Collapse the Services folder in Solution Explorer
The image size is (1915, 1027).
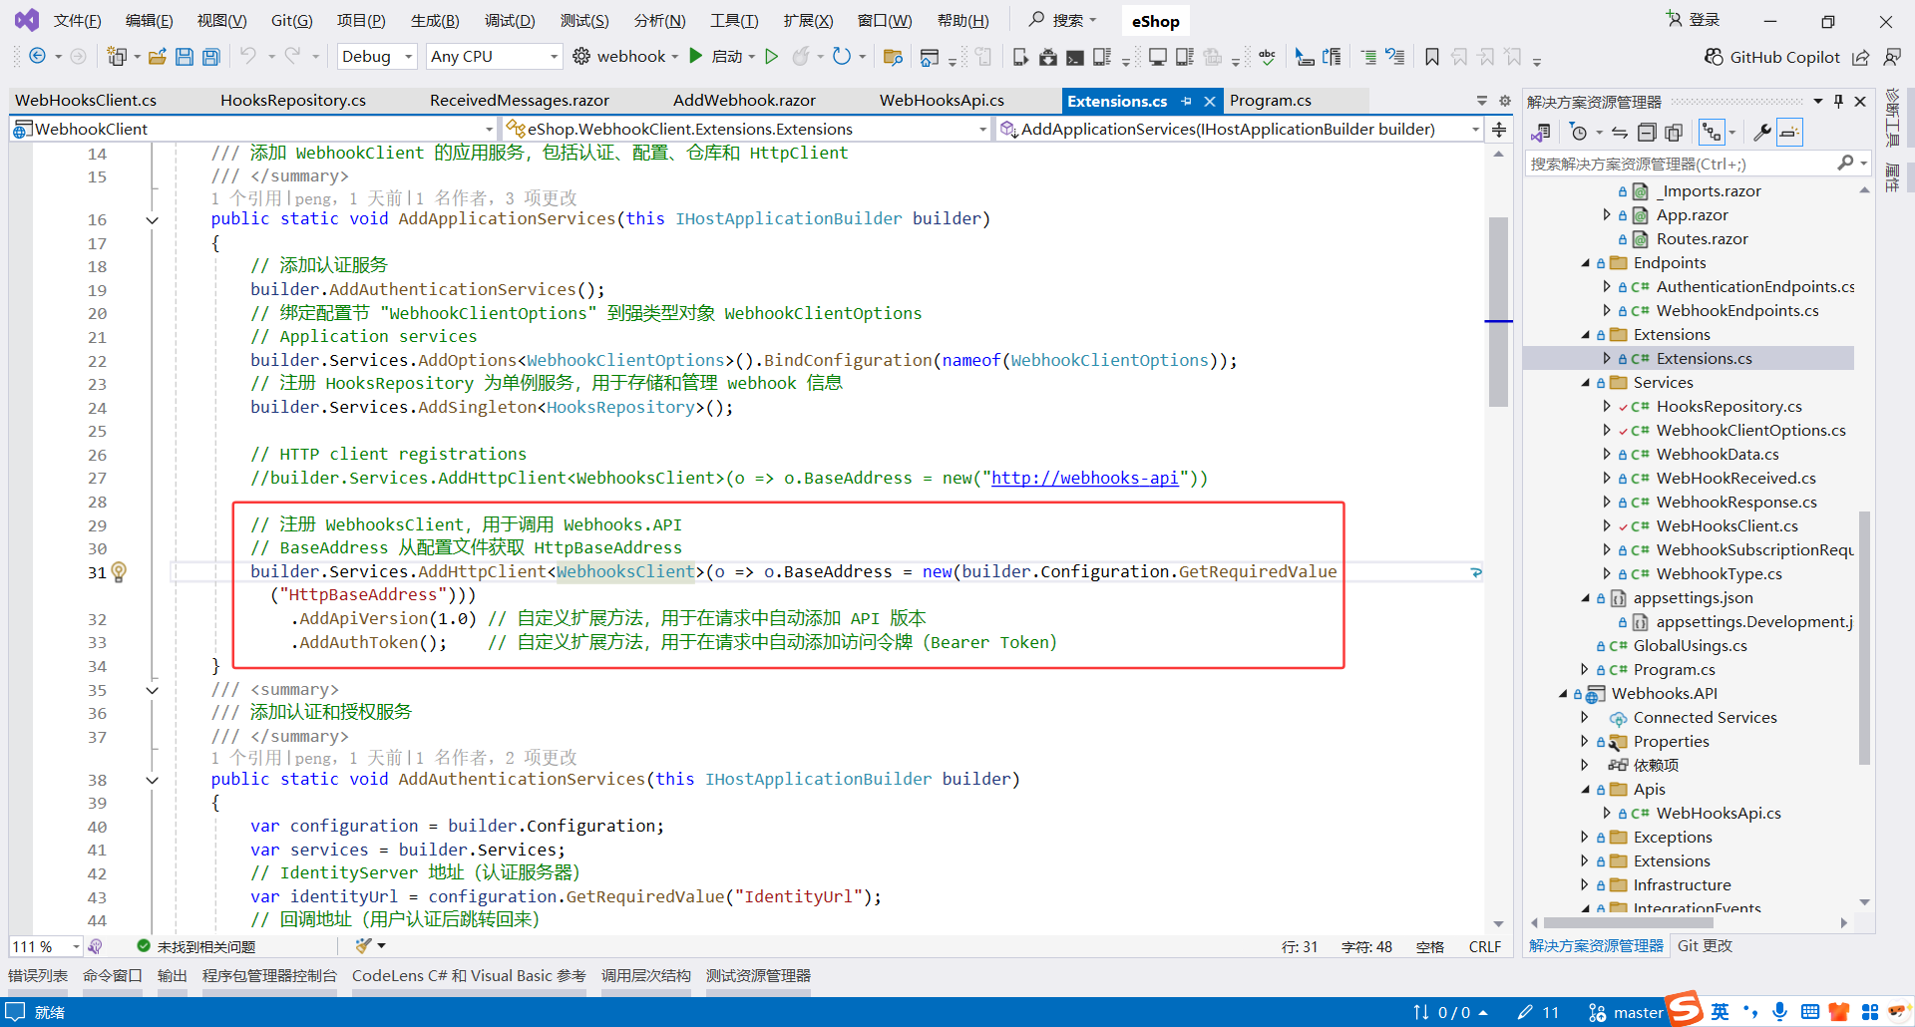coord(1586,383)
